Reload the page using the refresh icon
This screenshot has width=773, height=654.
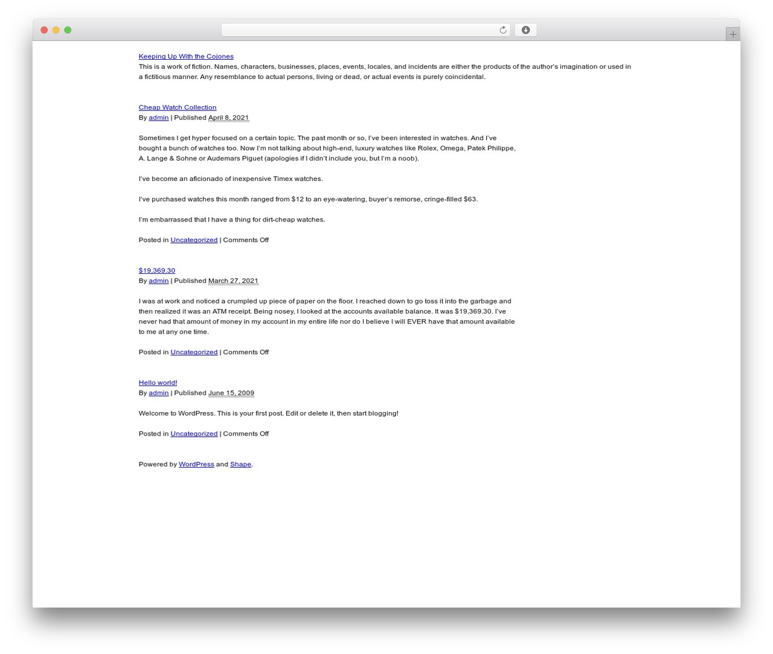pos(502,30)
